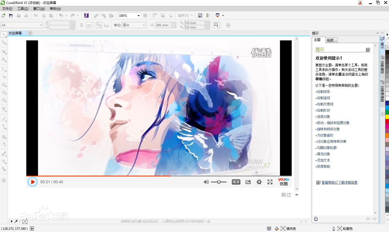Select the Text tool in toolbox
The image size is (389, 232).
tap(4, 109)
